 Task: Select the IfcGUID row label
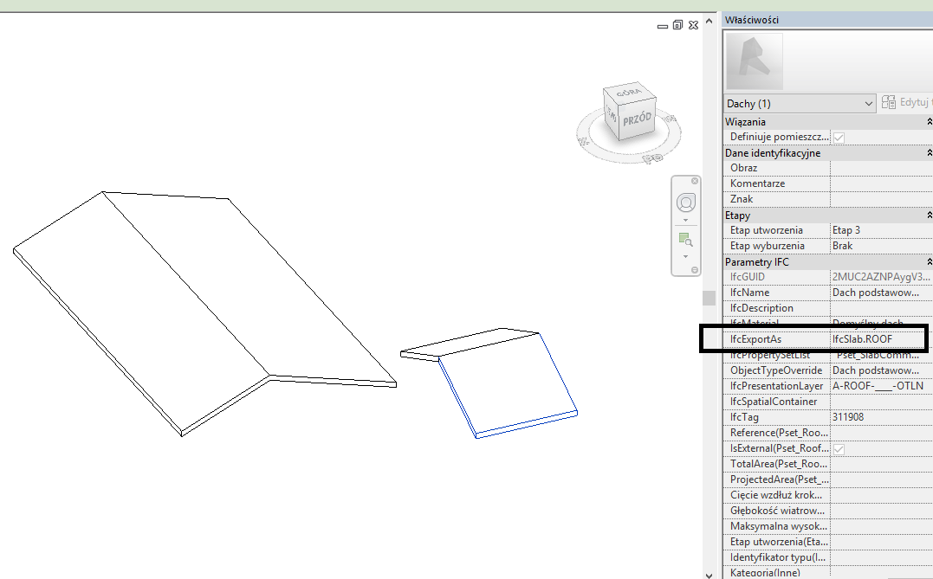pyautogui.click(x=748, y=277)
